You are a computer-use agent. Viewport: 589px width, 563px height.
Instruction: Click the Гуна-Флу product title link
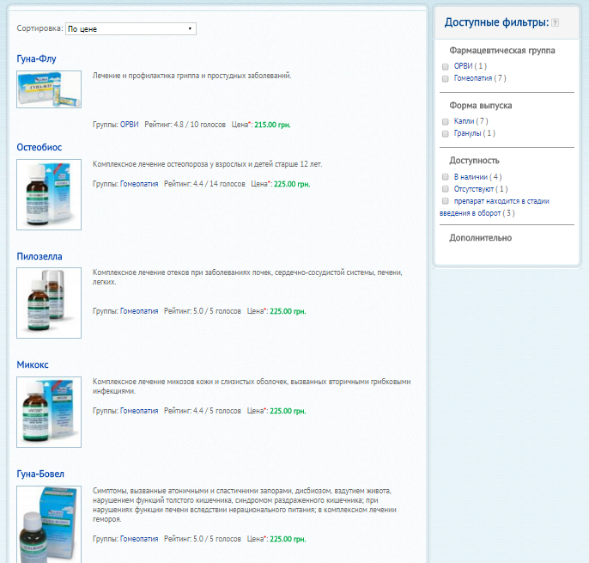click(x=37, y=58)
